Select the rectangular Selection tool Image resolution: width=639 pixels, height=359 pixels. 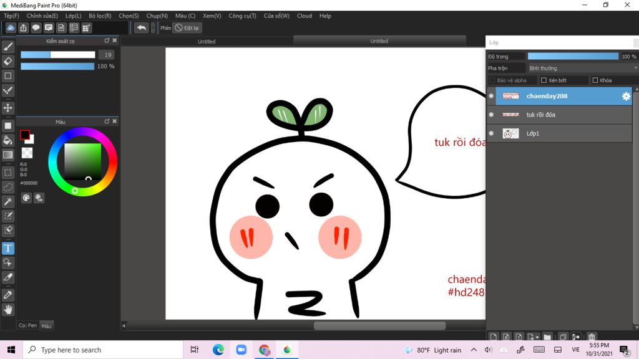pyautogui.click(x=7, y=173)
